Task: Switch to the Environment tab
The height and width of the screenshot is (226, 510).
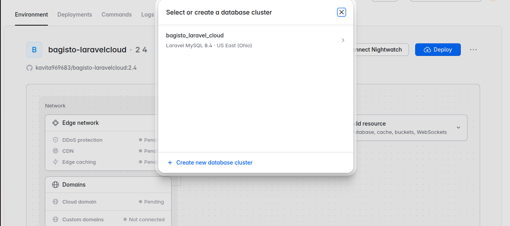Action: (x=31, y=15)
